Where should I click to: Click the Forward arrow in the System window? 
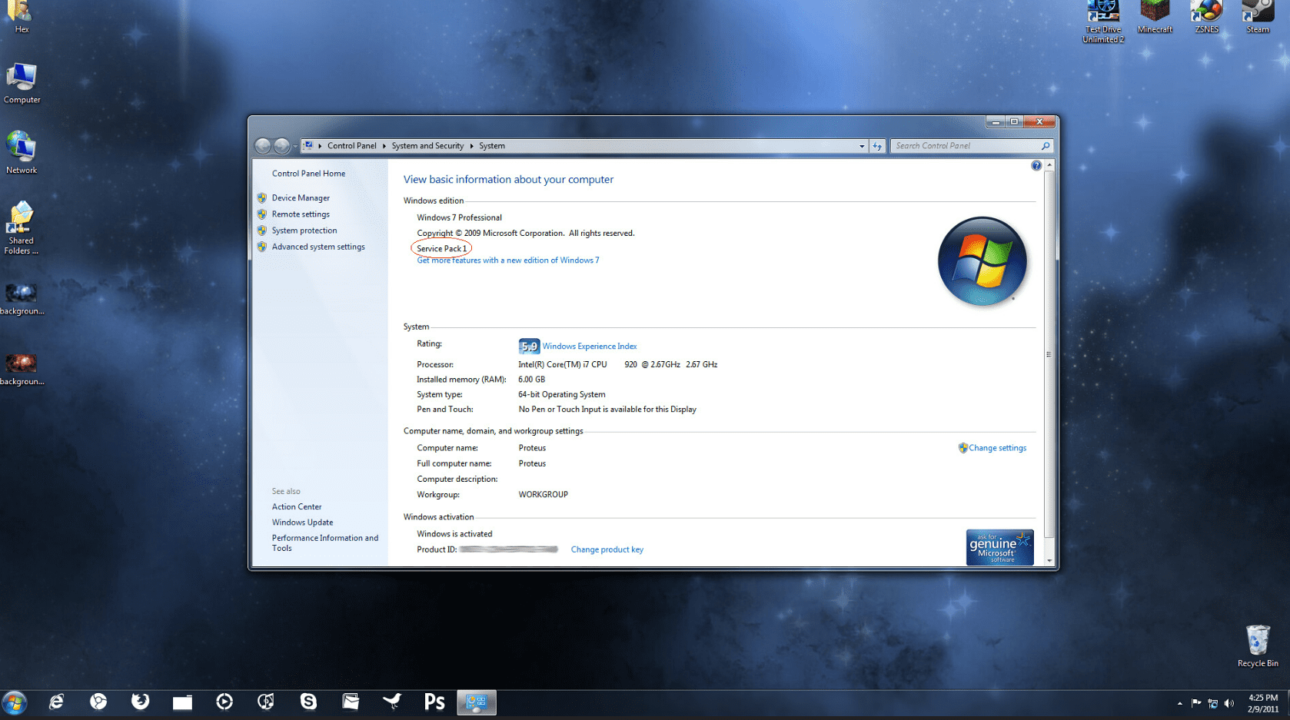(282, 145)
